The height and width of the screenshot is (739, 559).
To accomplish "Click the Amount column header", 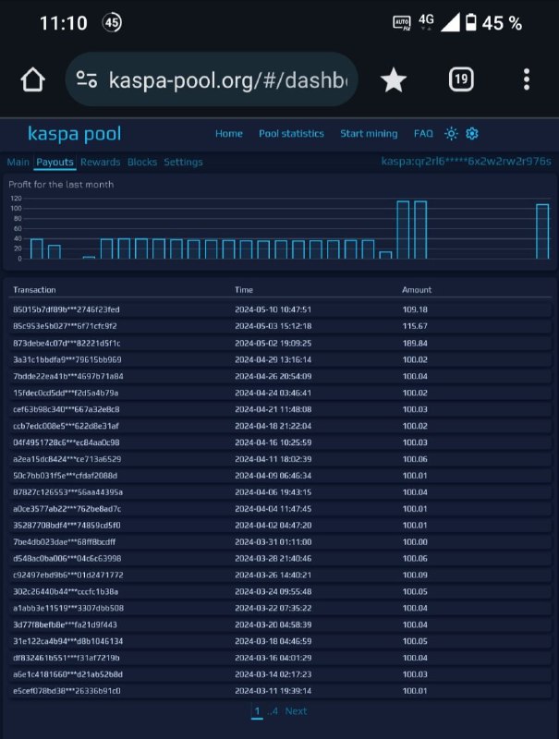I will click(x=417, y=290).
